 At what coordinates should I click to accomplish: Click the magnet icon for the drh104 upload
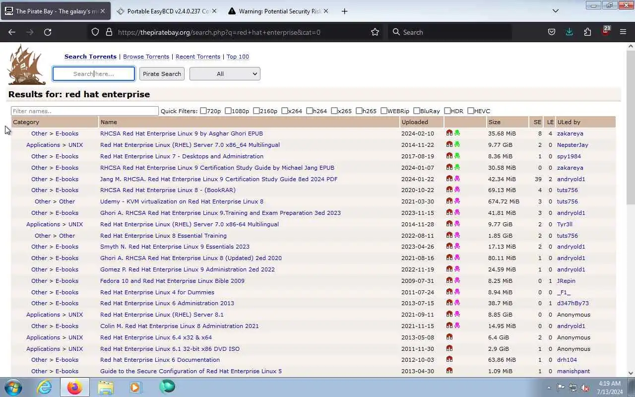449,359
